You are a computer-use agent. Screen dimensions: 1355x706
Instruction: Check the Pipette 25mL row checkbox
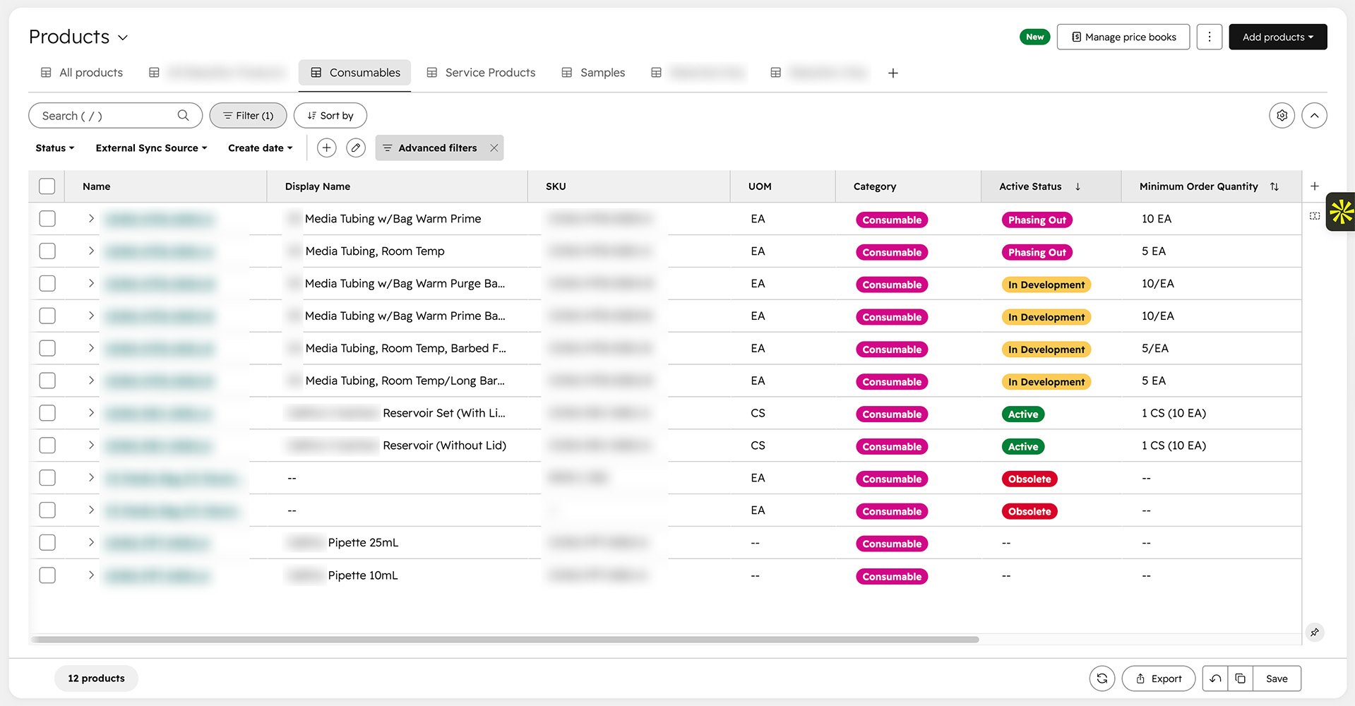click(x=47, y=543)
